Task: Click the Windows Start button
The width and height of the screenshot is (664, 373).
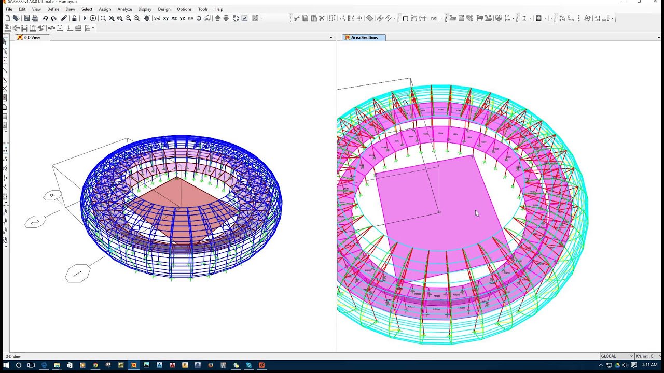Action: click(6, 365)
